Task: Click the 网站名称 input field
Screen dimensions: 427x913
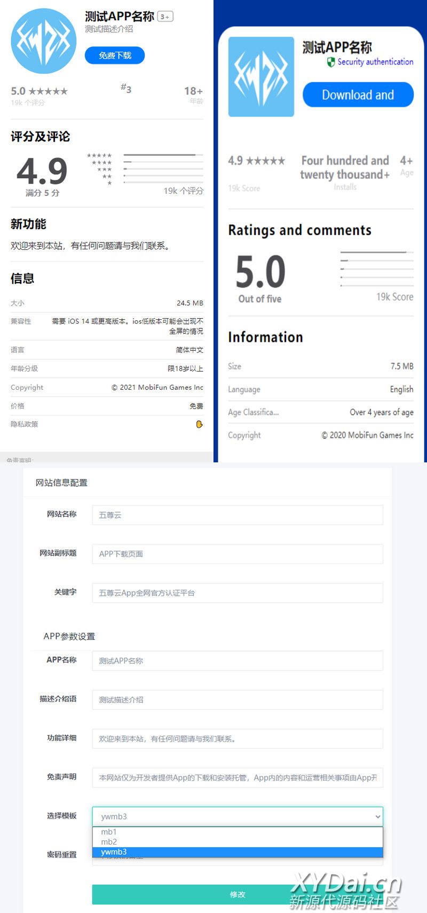Action: pyautogui.click(x=237, y=515)
